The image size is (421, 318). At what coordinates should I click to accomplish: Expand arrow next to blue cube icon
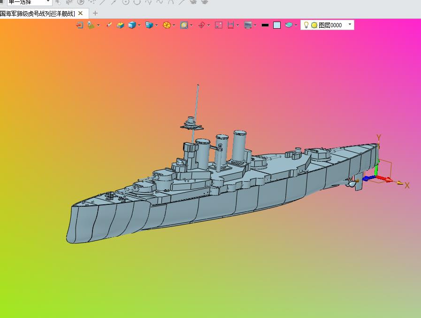[x=139, y=25]
